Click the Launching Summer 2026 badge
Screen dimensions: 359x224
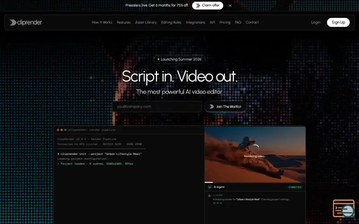pos(179,60)
